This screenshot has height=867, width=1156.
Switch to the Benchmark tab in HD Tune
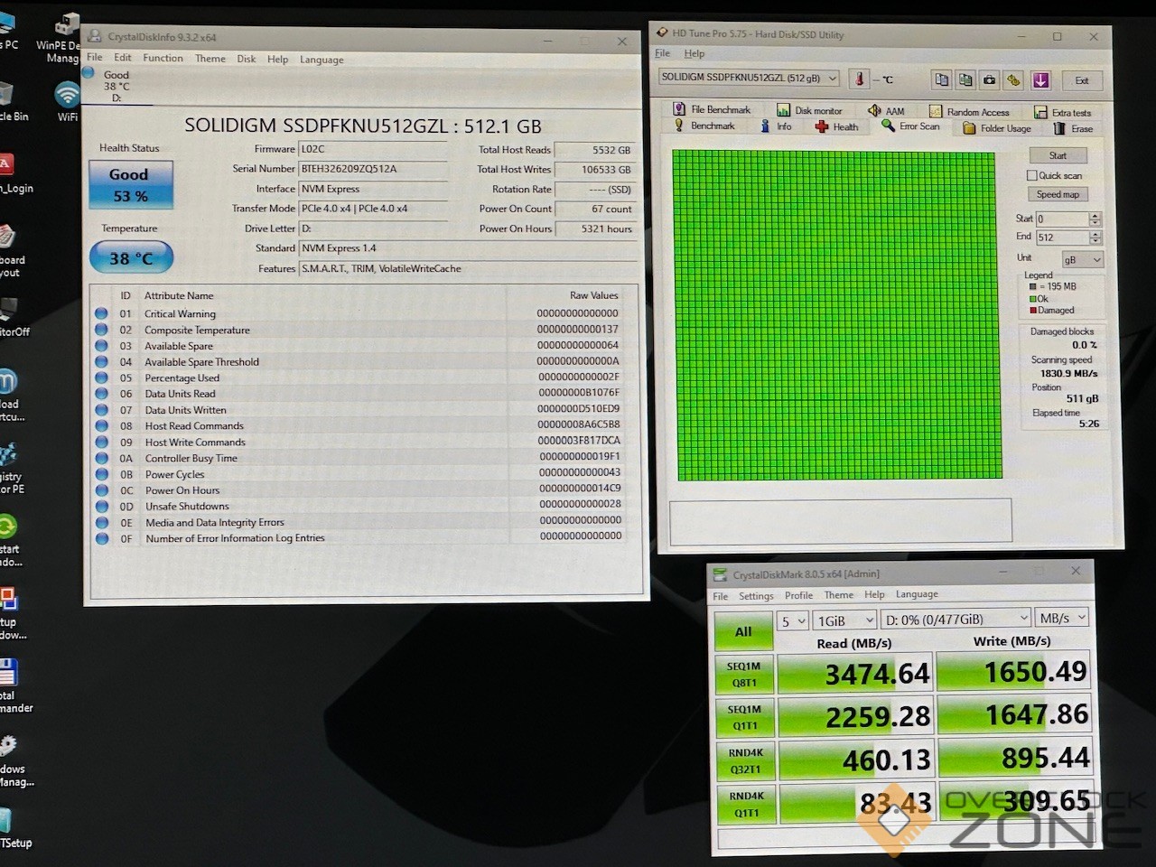pos(704,126)
